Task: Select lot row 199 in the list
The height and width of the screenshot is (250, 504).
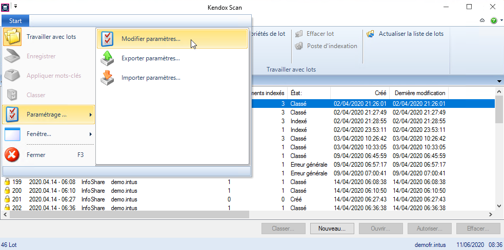Action: (103, 182)
